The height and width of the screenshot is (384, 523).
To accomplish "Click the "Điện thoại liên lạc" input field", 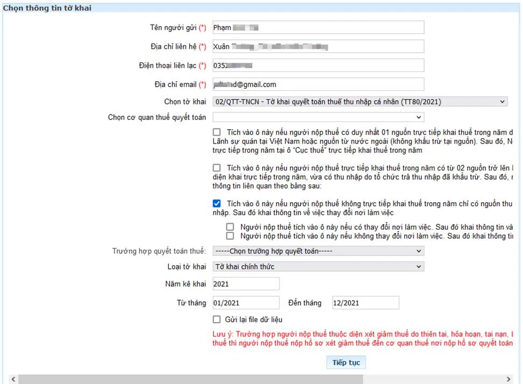I will 317,65.
